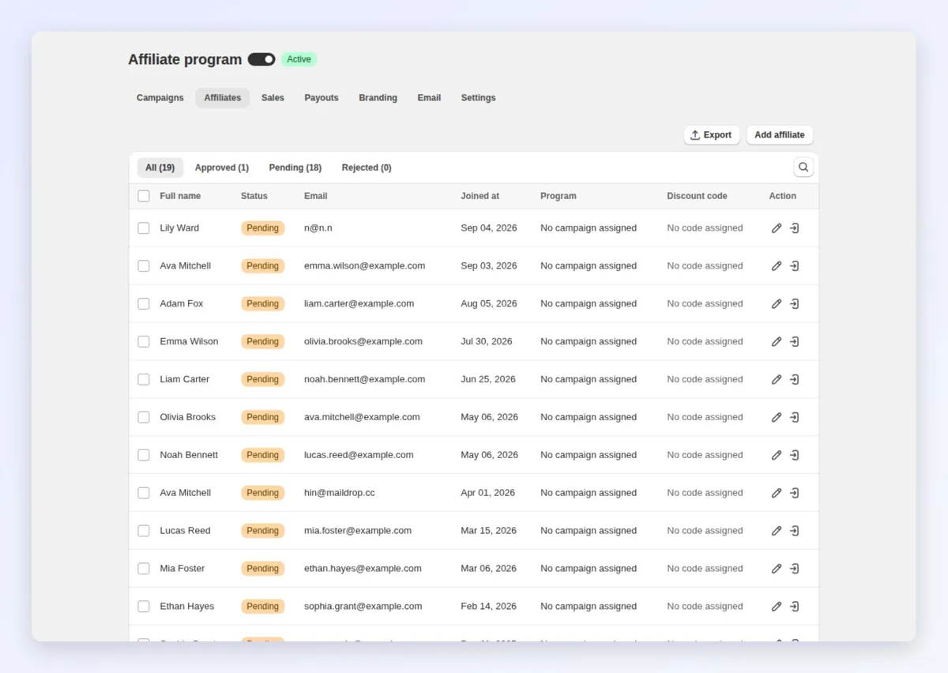This screenshot has height=673, width=948.
Task: Edit the Ethan Hayes affiliate
Action: pos(777,607)
